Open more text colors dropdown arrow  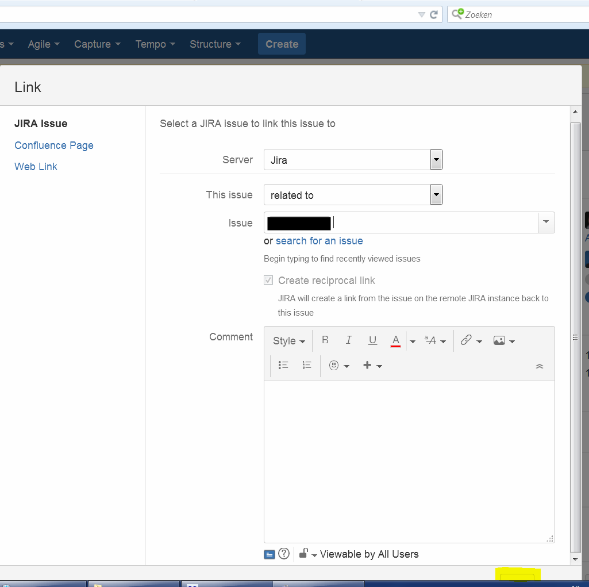click(x=413, y=342)
